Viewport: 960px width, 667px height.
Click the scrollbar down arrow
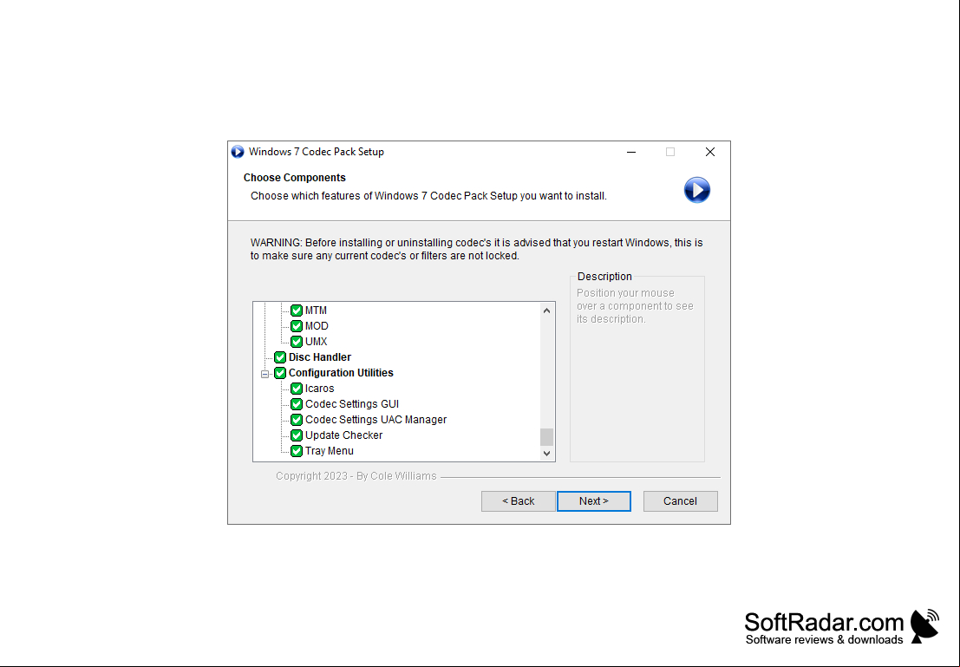point(546,454)
